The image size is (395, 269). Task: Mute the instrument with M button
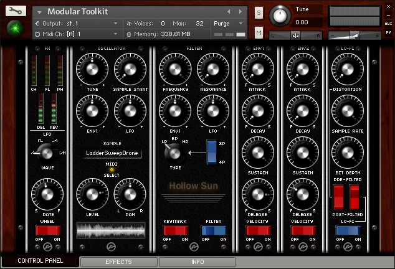point(259,32)
